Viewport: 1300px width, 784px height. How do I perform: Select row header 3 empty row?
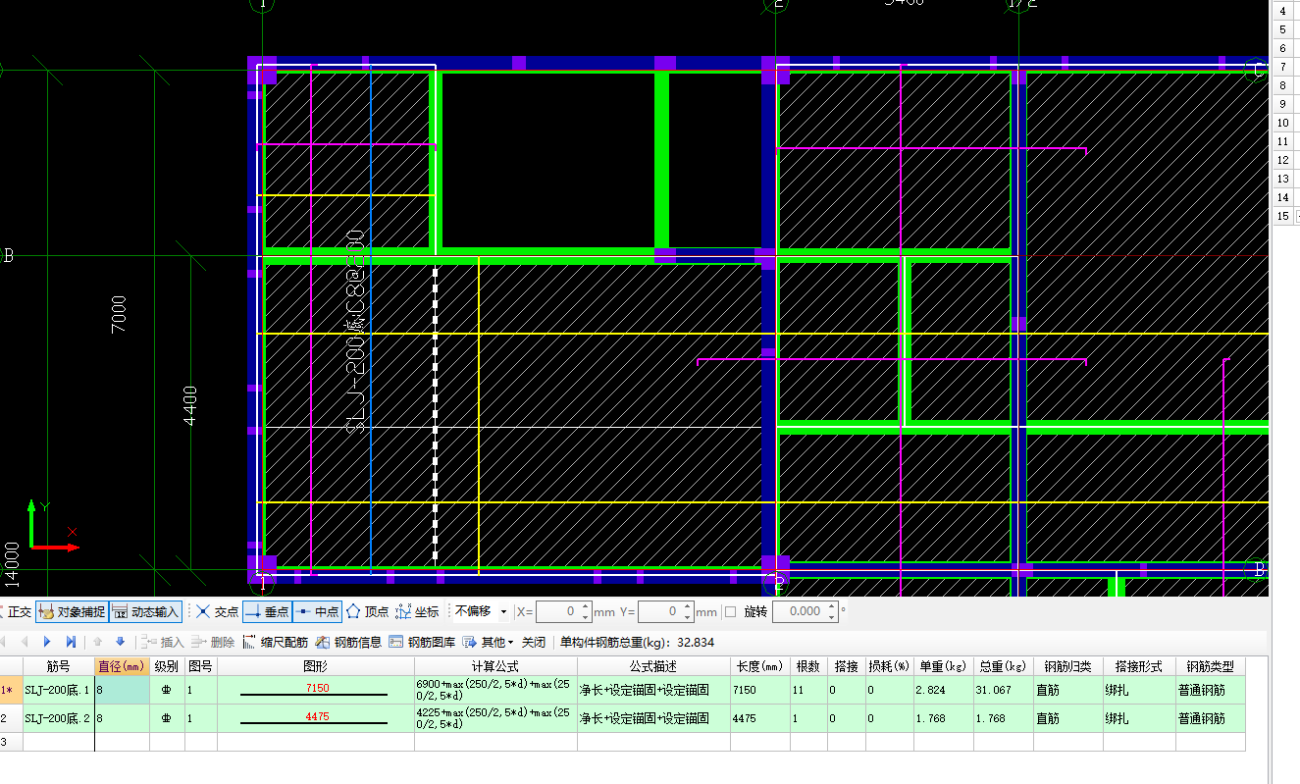(x=11, y=742)
